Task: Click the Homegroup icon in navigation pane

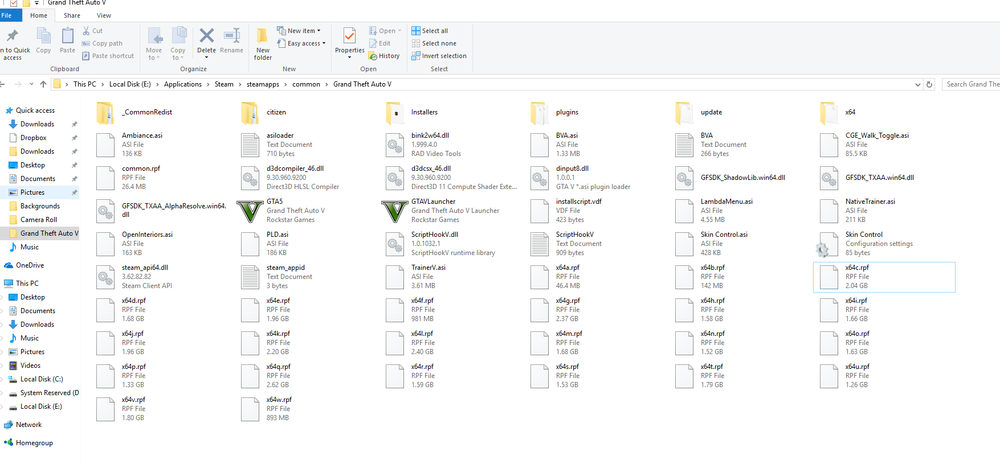Action: point(9,443)
